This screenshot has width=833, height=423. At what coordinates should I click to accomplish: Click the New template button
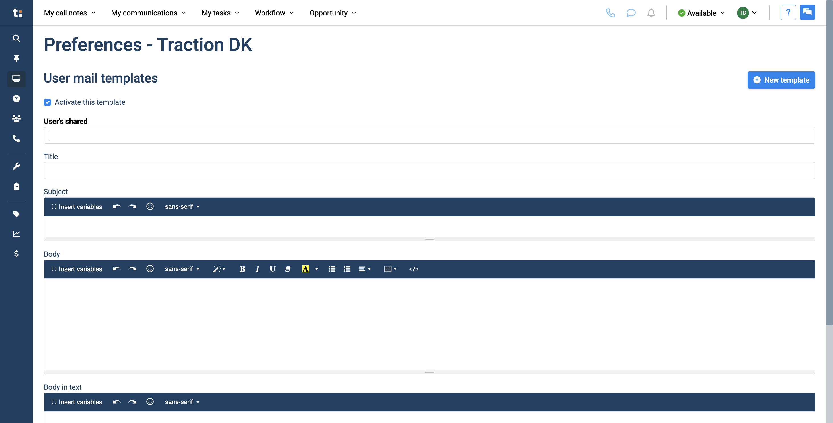coord(781,80)
